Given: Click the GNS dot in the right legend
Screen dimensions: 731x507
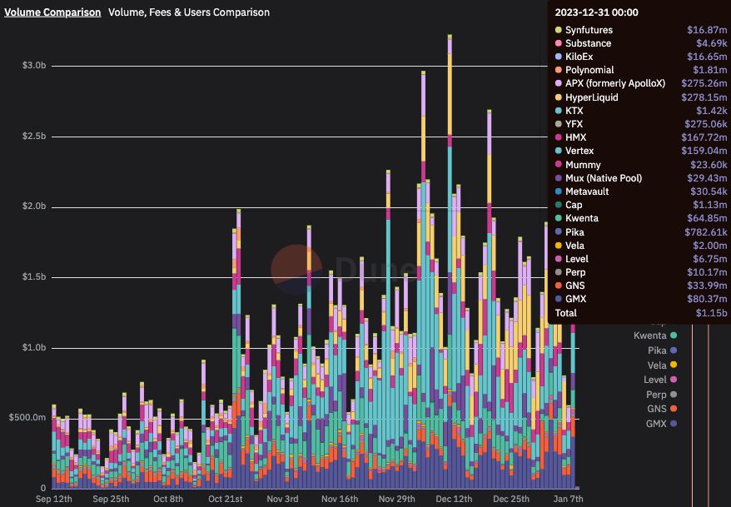Looking at the screenshot, I should (672, 409).
